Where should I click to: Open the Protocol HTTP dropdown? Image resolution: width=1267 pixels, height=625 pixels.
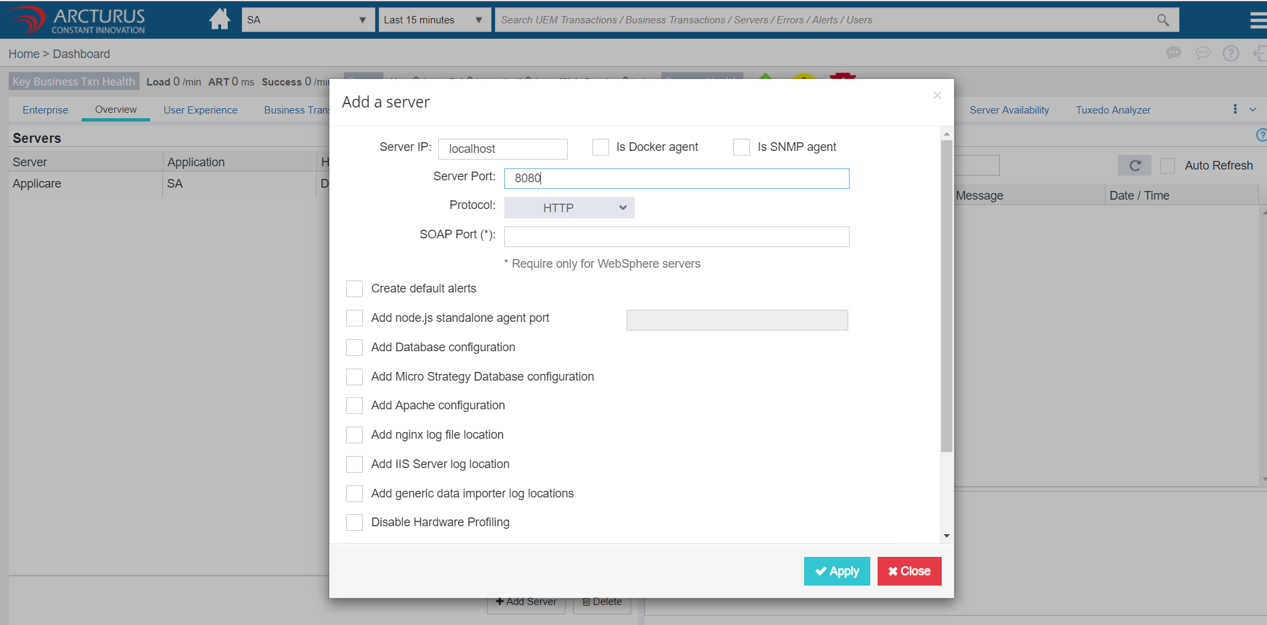click(x=568, y=208)
